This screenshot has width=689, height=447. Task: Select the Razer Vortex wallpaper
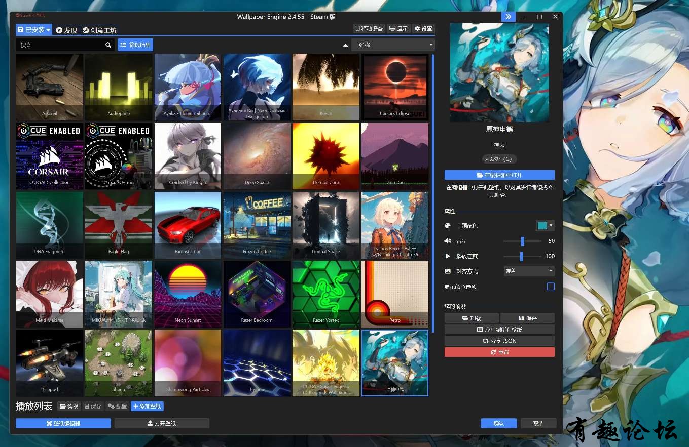[326, 294]
